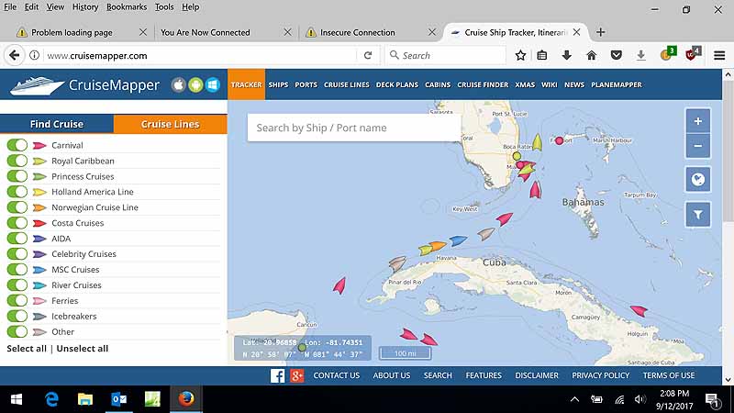Select the pink ship marker west of Cuba
The height and width of the screenshot is (413, 734).
pyautogui.click(x=339, y=285)
